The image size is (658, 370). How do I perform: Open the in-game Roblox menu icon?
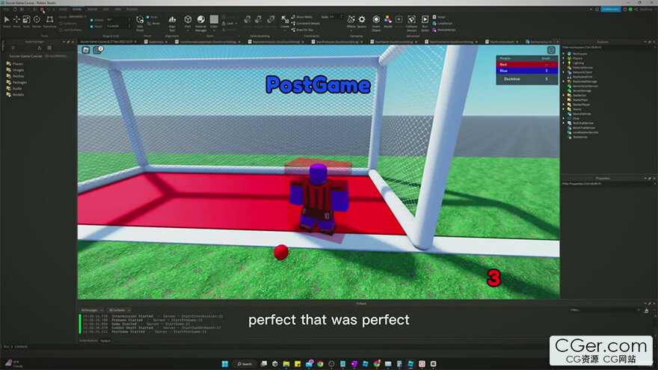click(86, 50)
